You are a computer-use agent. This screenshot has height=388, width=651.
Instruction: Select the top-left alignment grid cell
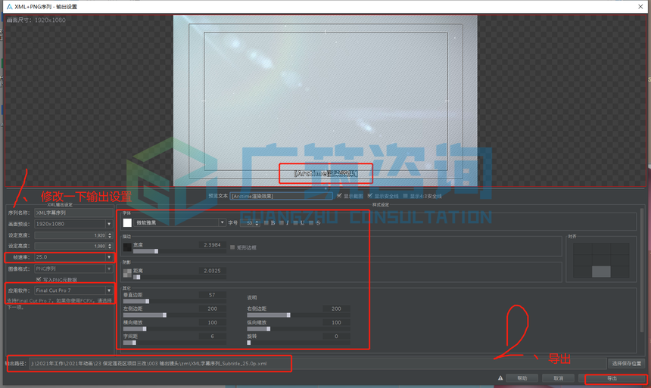(583, 249)
